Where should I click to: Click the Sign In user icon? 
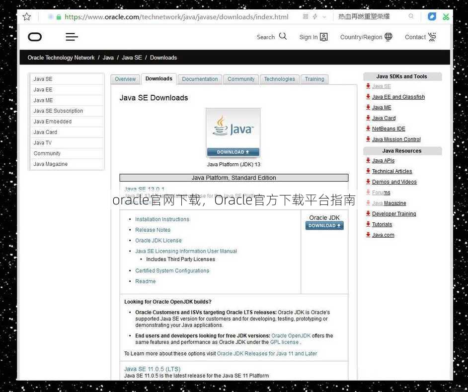tap(323, 37)
